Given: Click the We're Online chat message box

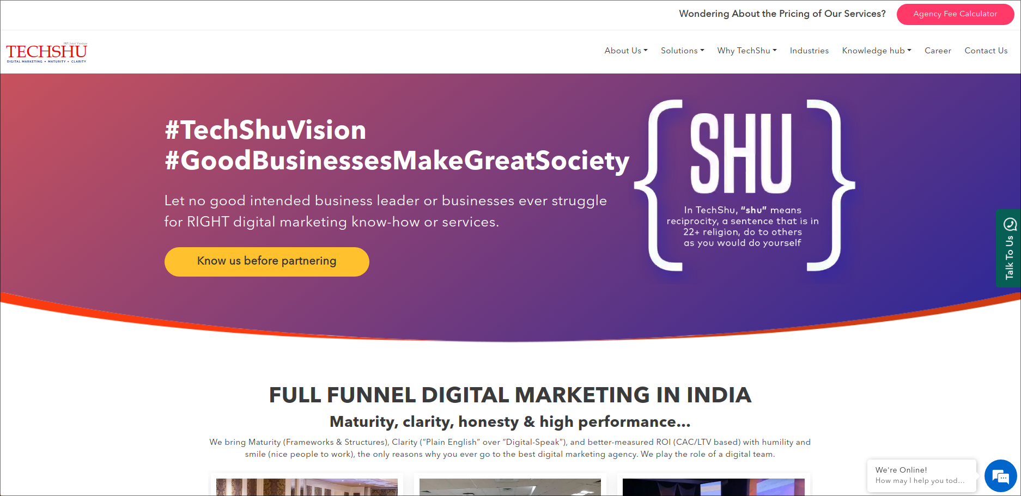Looking at the screenshot, I should (921, 475).
